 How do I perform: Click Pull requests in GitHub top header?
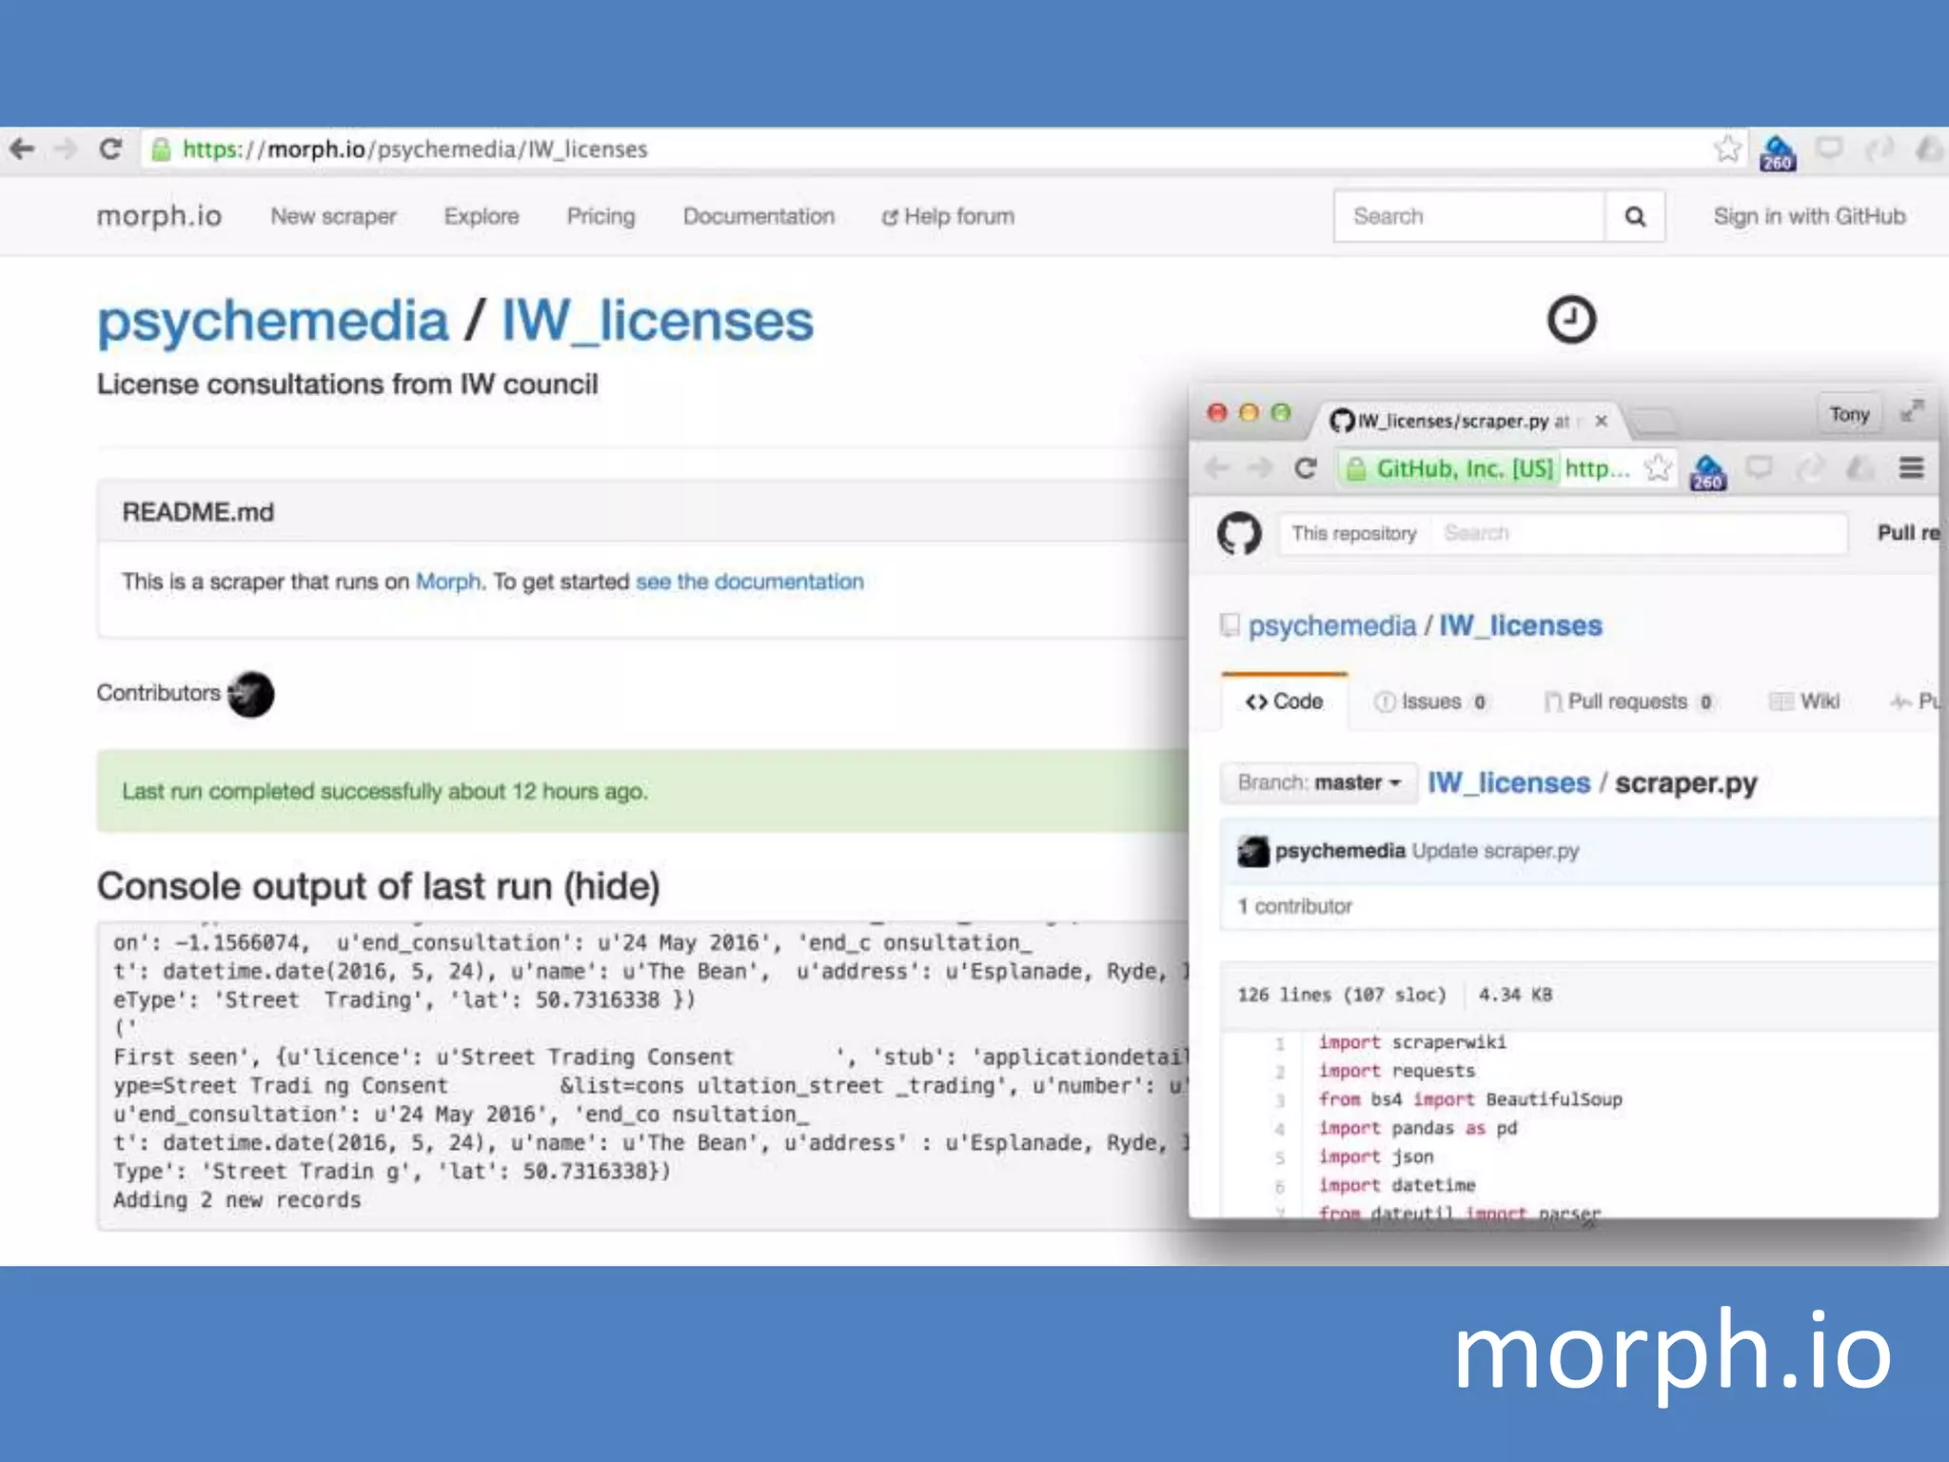1907,533
